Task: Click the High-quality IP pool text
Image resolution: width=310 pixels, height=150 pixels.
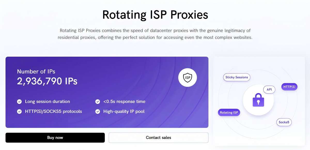Action: pyautogui.click(x=124, y=111)
